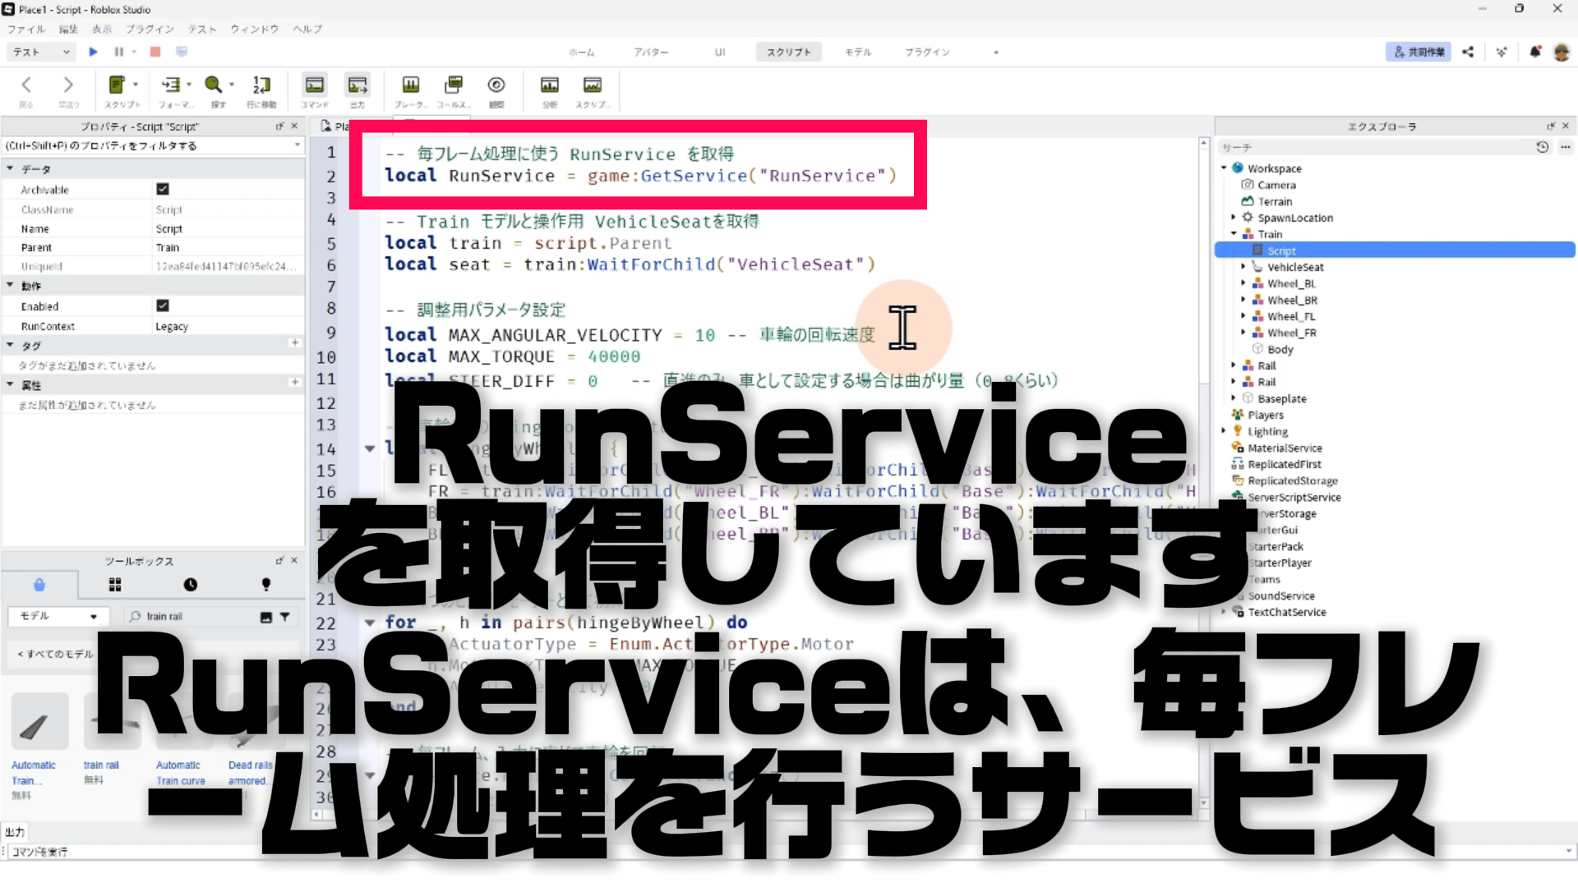Open the Breakpoints panel icon
The height and width of the screenshot is (887, 1578).
pos(410,85)
